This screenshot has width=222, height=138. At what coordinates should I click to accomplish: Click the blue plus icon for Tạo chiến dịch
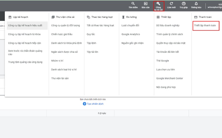85,104
